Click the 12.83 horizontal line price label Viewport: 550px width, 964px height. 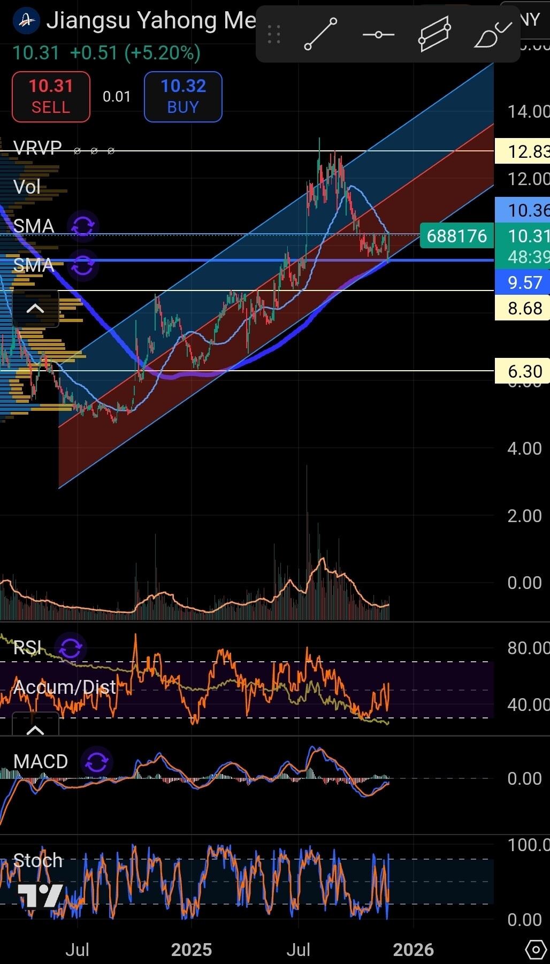(x=523, y=151)
